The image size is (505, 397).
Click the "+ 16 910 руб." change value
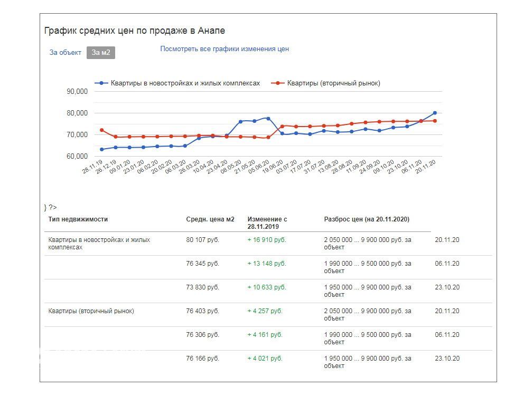click(x=266, y=240)
